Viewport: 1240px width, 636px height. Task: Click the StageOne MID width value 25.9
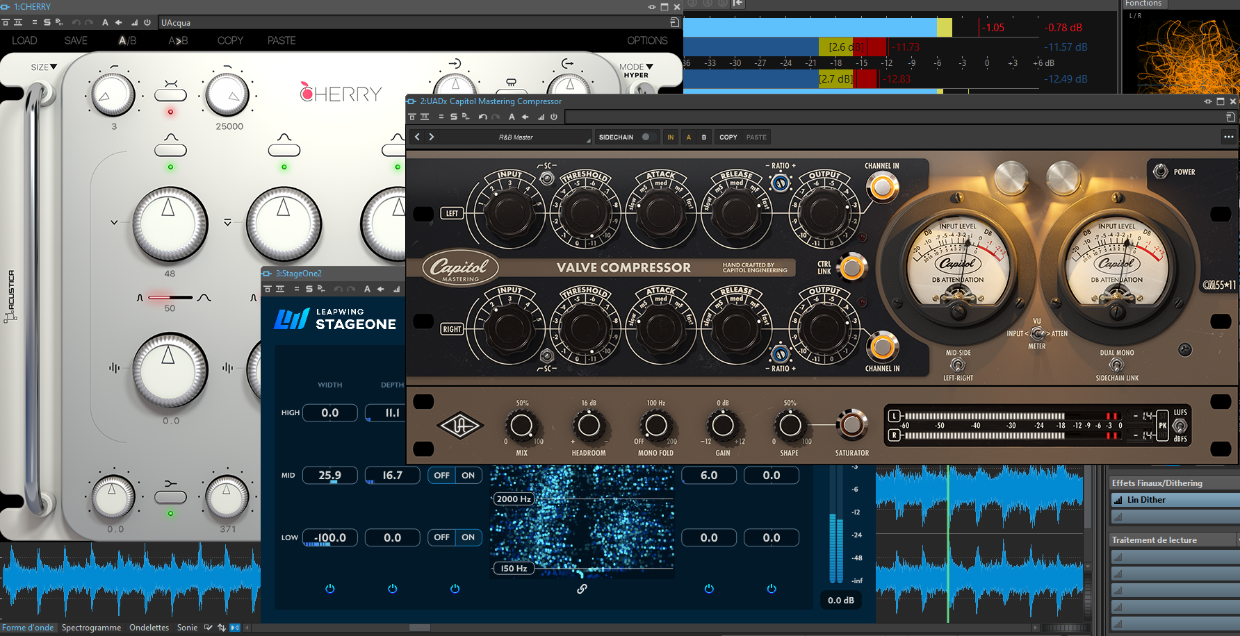330,476
